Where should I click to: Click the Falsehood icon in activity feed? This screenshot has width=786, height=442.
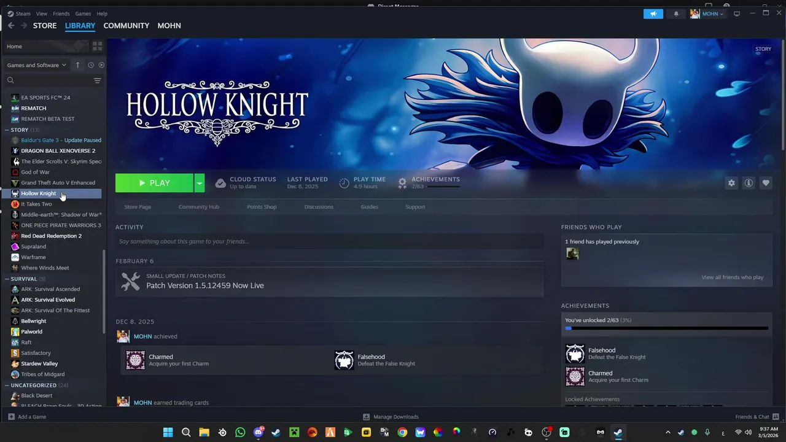[x=344, y=360]
